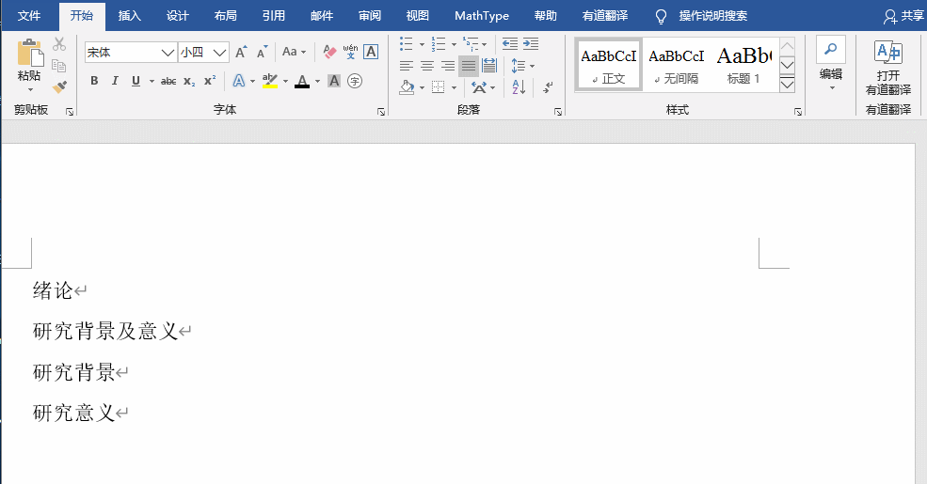Viewport: 927px width, 484px height.
Task: Click the multilevel list icon
Action: (x=471, y=43)
